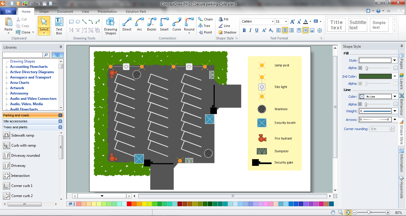Close the Parking and roads library
406x216 pixels.
(60, 115)
